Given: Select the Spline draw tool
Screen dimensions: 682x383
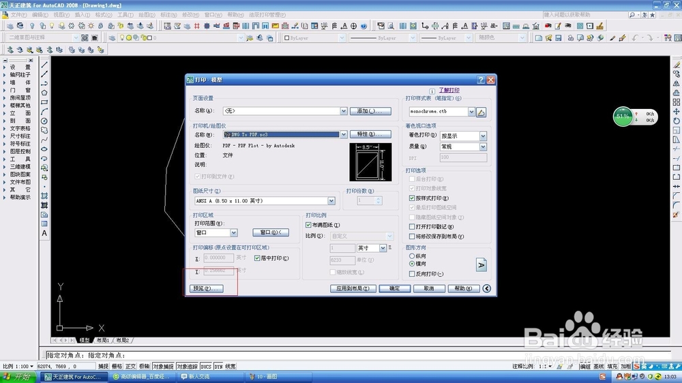Looking at the screenshot, I should pos(44,140).
